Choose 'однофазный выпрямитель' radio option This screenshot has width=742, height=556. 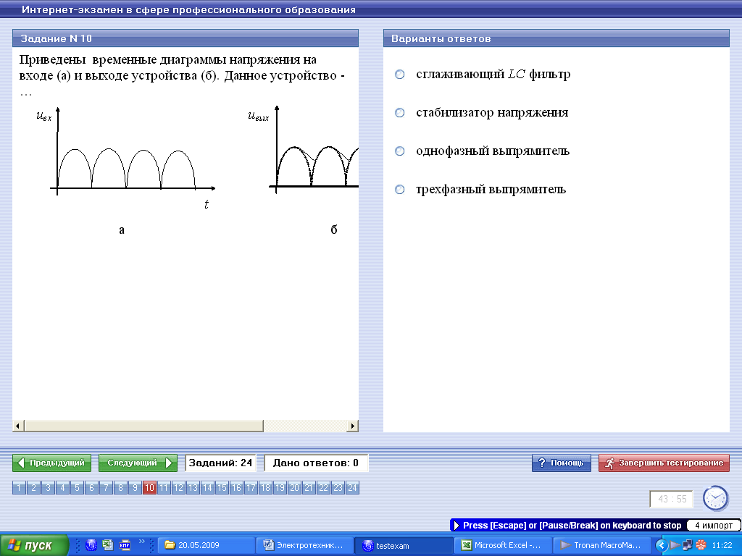(400, 151)
